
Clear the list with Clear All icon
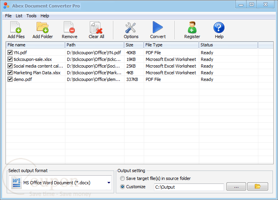(x=96, y=28)
